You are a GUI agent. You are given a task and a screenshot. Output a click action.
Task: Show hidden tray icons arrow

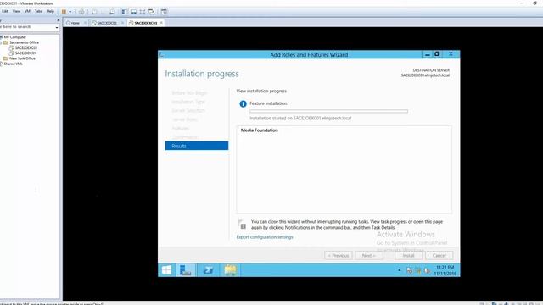click(x=400, y=270)
